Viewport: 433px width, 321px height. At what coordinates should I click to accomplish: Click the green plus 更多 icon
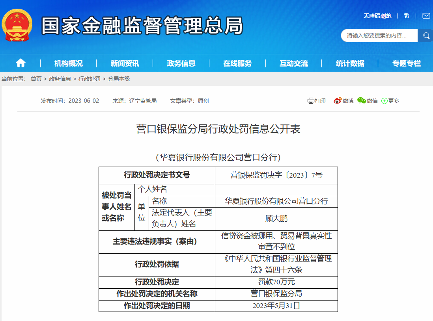[x=384, y=101]
